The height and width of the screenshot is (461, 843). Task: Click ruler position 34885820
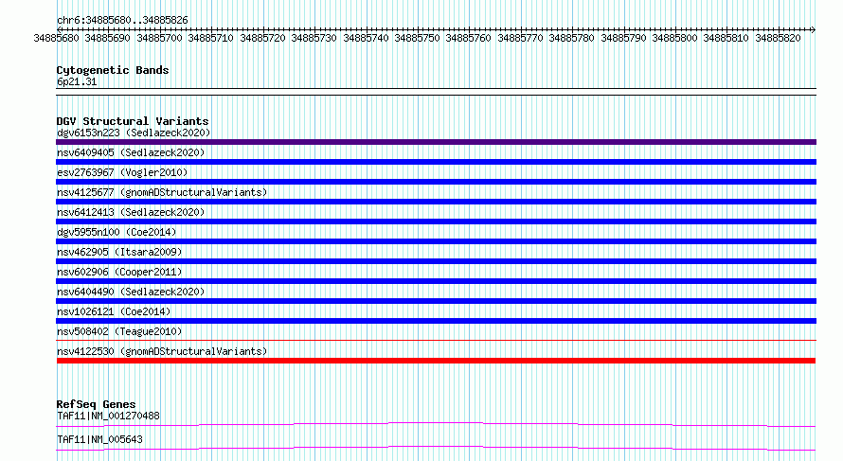click(778, 38)
